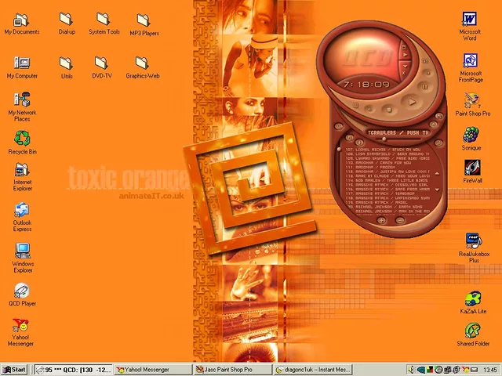Image resolution: width=502 pixels, height=376 pixels.
Task: Open the Utils folder icon
Action: [x=67, y=67]
